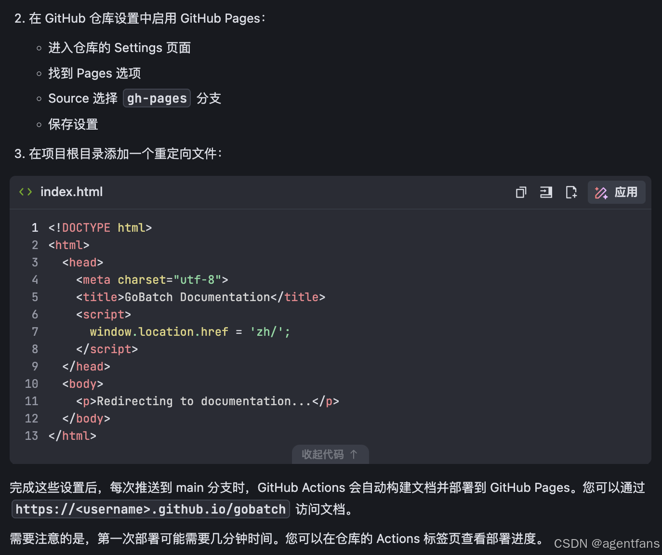Click the opening <script> tag on line 6
This screenshot has width=662, height=555.
(104, 314)
